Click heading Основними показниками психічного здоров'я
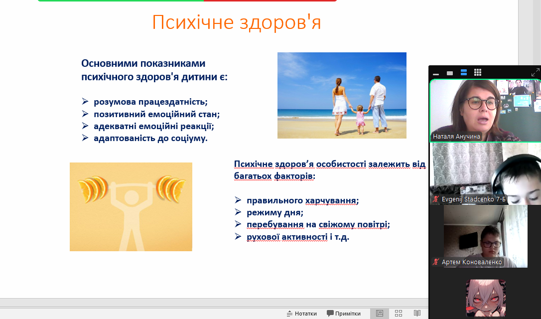 tap(154, 70)
